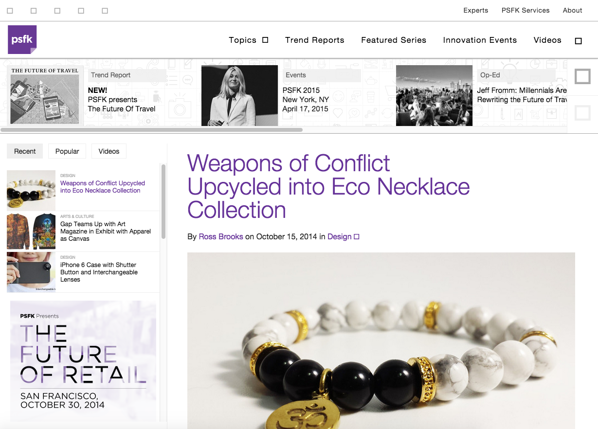Click the recent articles vertical scrollbar
The image size is (598, 429).
(163, 201)
